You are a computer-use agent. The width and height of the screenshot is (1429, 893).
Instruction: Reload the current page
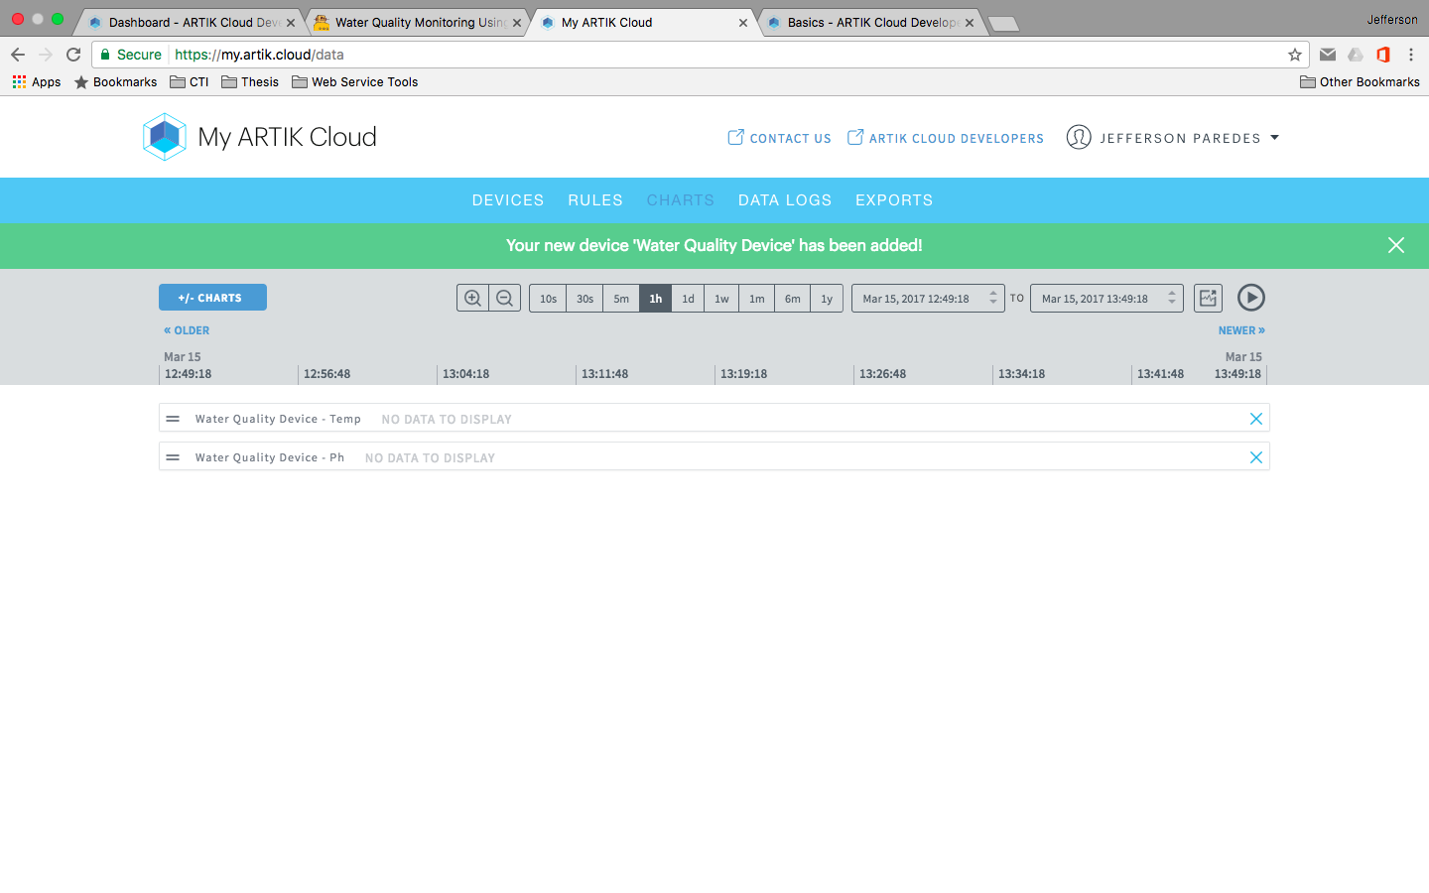[73, 55]
